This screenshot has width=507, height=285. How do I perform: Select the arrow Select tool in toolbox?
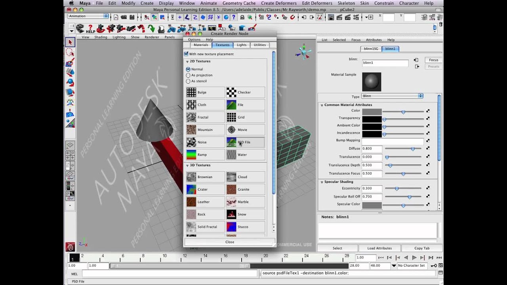pyautogui.click(x=70, y=42)
